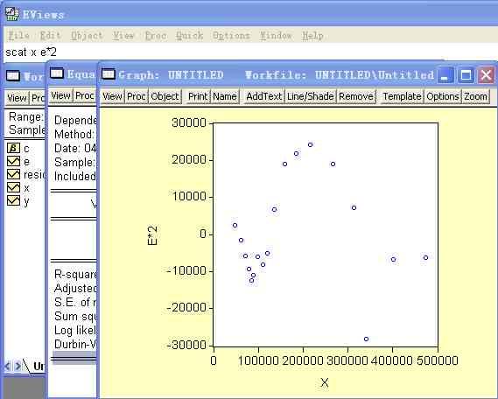Click the EViews application icon in title bar

point(12,14)
